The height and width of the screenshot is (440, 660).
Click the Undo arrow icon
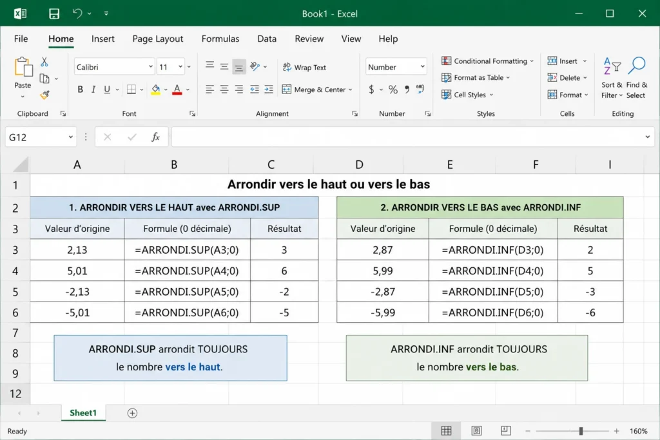(77, 14)
